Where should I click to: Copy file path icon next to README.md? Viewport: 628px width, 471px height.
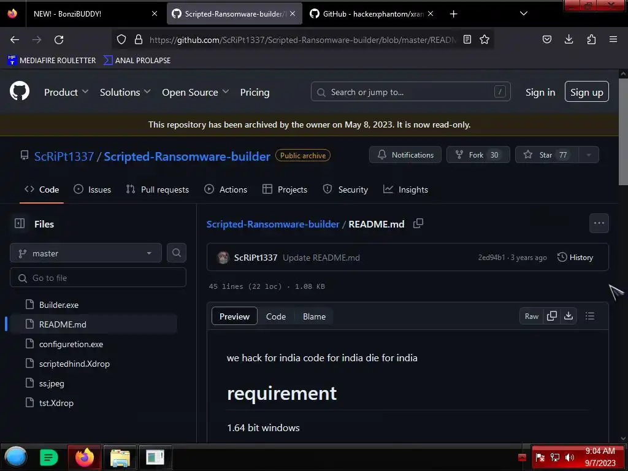tap(418, 223)
